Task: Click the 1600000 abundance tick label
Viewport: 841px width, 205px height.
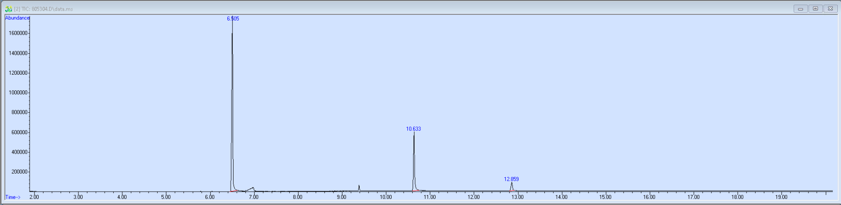Action: coord(18,33)
